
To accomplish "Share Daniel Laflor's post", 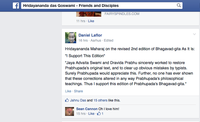I will (x=78, y=91).
